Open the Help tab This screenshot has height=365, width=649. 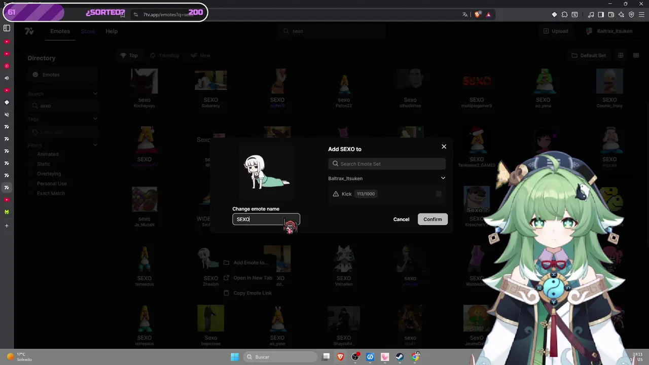pyautogui.click(x=112, y=31)
